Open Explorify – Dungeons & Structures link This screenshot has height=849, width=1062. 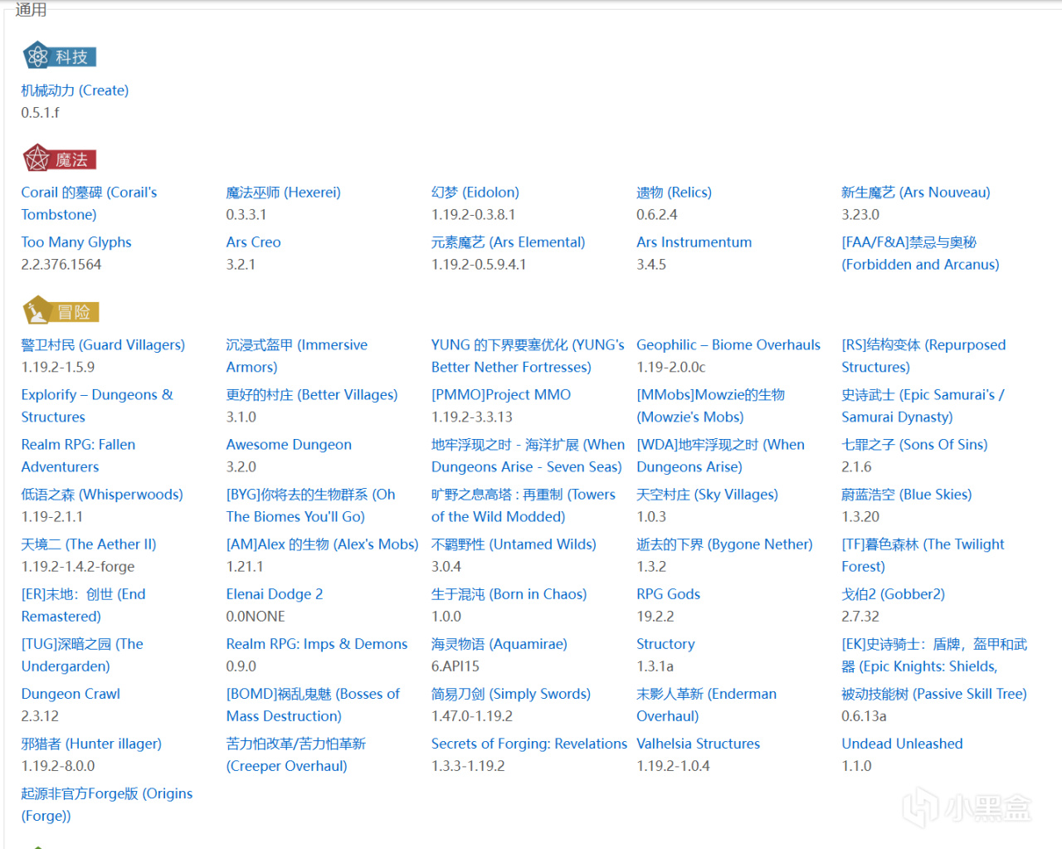97,406
